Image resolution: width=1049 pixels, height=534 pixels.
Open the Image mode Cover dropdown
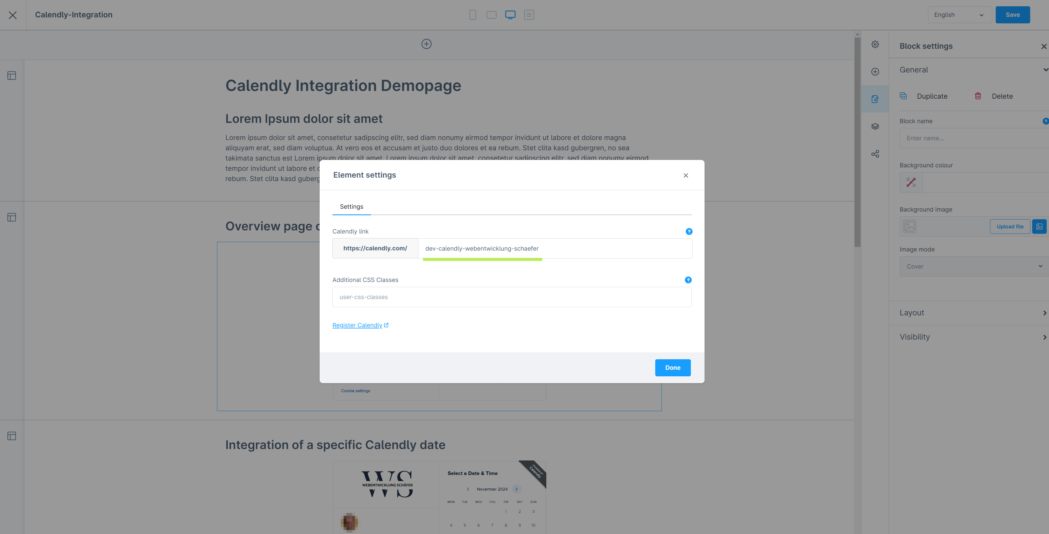coord(974,266)
